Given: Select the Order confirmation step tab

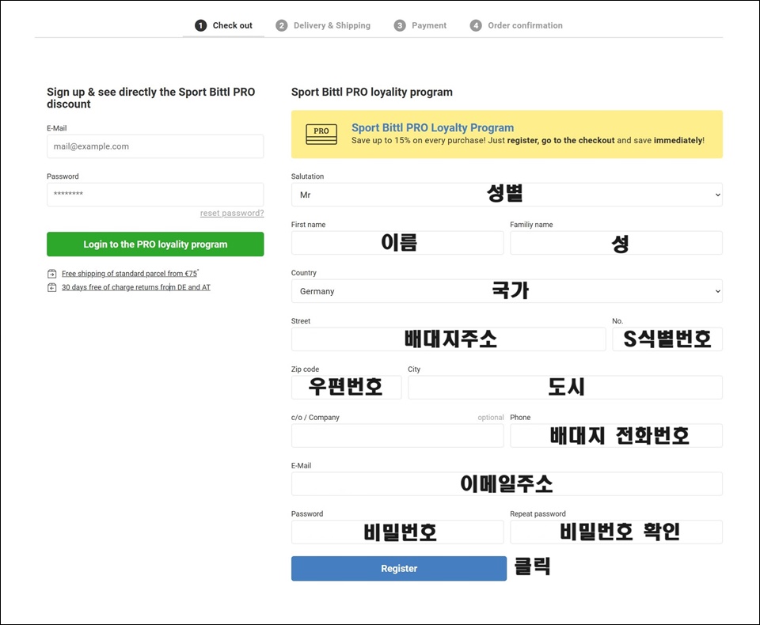Looking at the screenshot, I should coord(516,25).
